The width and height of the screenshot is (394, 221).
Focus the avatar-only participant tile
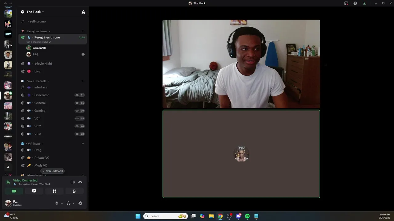[241, 154]
